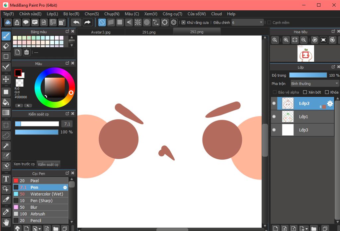
Task: Select the Watercolor (Wet) brush
Action: coord(41,194)
